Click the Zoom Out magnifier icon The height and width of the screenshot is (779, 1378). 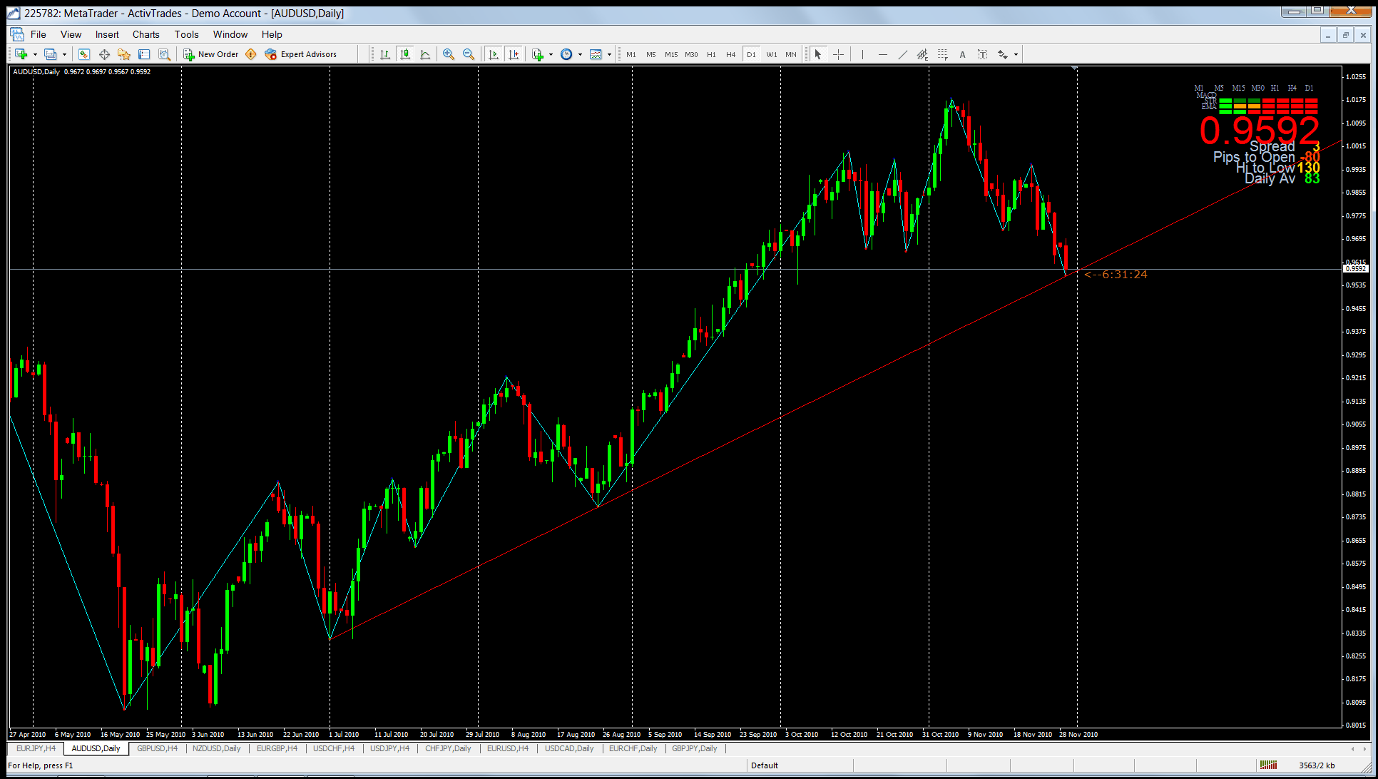(469, 54)
